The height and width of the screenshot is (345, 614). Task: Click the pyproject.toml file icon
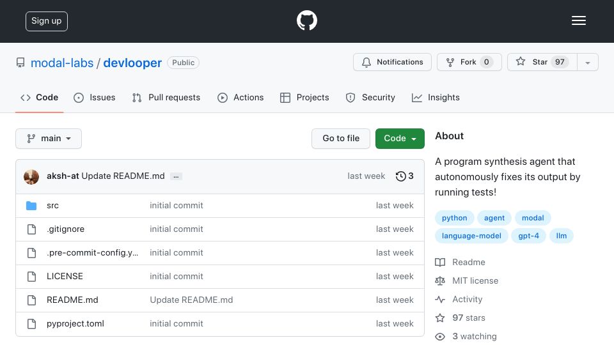click(31, 324)
